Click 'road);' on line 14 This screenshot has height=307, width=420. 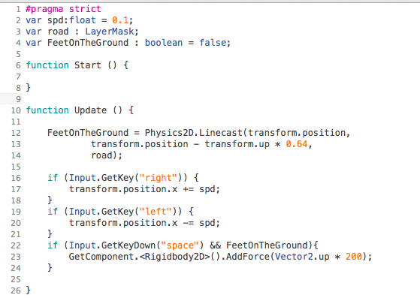point(107,155)
